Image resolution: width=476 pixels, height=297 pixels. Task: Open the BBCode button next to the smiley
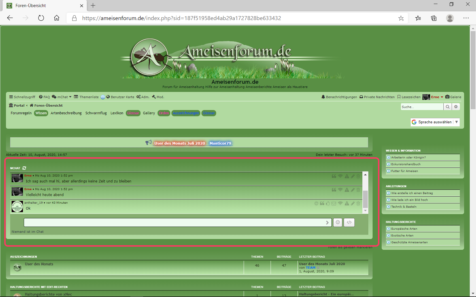349,222
